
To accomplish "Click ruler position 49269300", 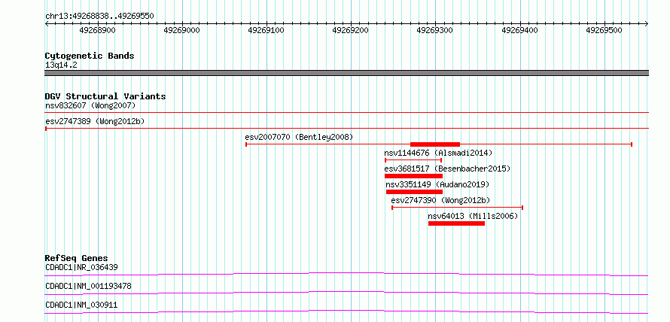I will tap(434, 30).
